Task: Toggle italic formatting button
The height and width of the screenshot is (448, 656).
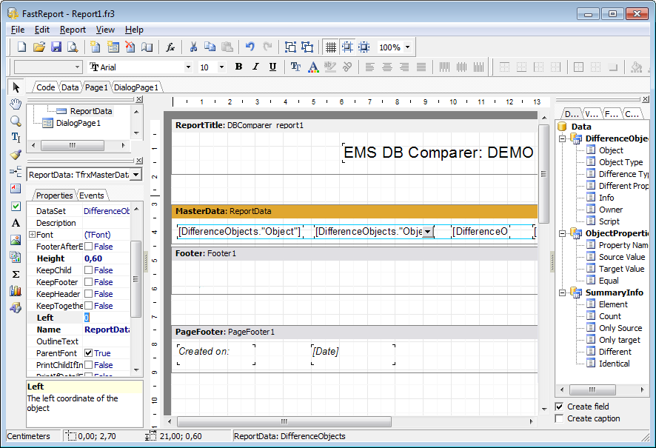Action: point(255,67)
